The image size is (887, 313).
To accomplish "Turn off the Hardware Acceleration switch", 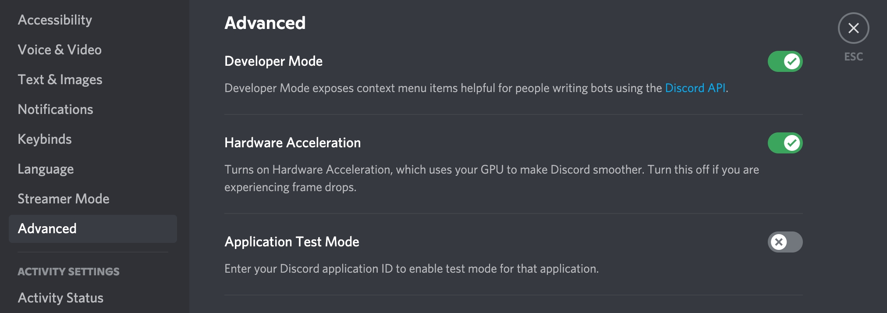I will pos(785,143).
